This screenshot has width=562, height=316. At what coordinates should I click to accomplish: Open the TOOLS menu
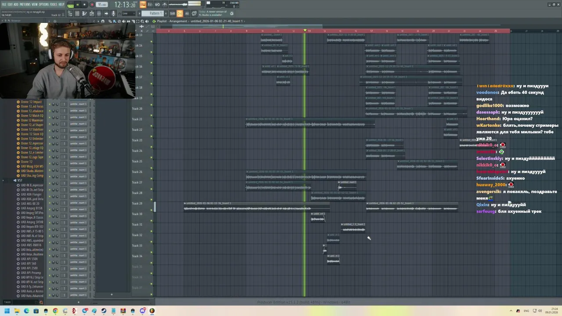pyautogui.click(x=54, y=4)
